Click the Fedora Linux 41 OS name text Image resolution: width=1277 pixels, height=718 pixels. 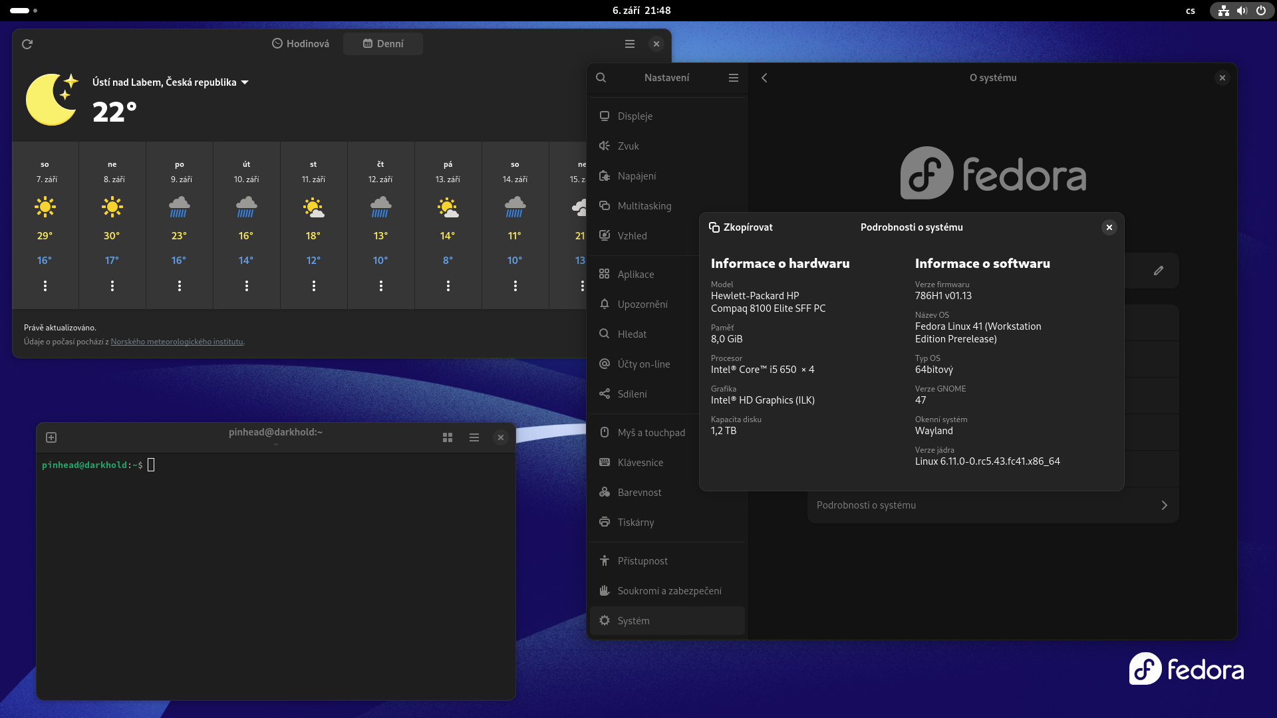(978, 332)
